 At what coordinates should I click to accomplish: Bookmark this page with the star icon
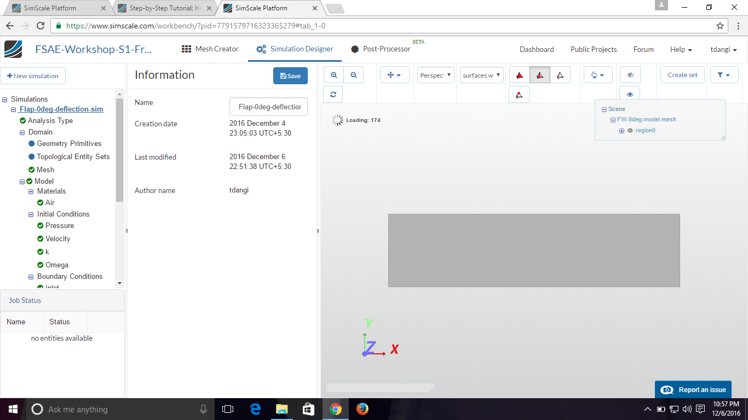[x=720, y=26]
